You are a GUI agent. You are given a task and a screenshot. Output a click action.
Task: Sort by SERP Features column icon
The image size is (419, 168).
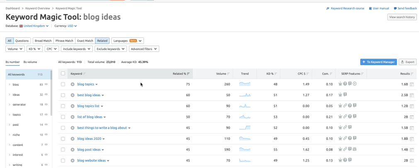click(363, 74)
